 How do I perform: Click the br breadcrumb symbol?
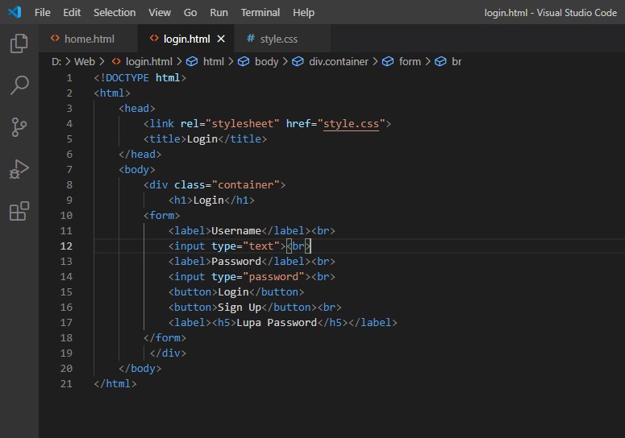point(456,62)
